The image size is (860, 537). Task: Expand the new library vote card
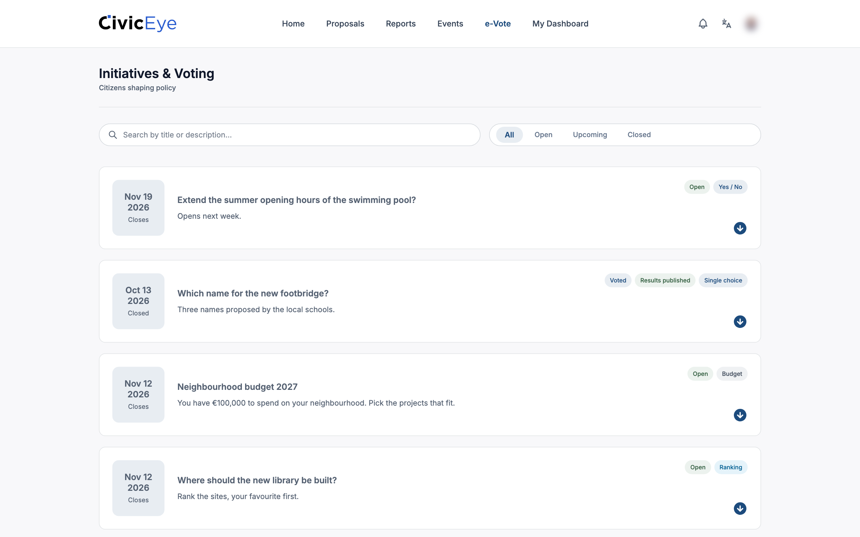click(x=740, y=508)
